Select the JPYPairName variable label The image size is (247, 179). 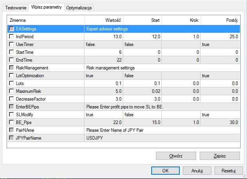click(29, 138)
